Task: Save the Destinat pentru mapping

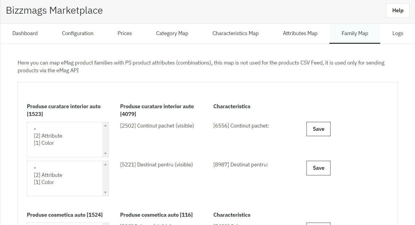Action: click(x=318, y=168)
